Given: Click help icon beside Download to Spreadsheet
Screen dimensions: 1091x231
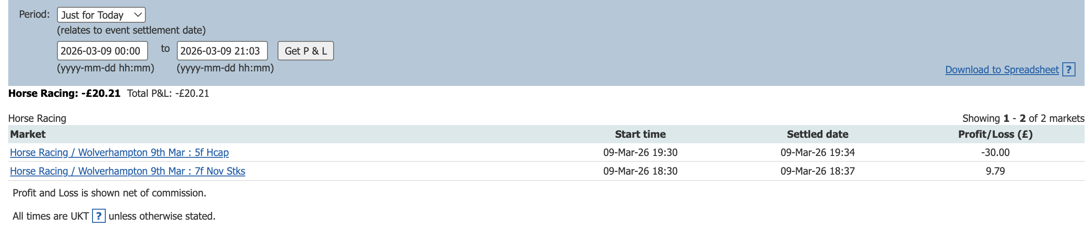Looking at the screenshot, I should click(1069, 70).
